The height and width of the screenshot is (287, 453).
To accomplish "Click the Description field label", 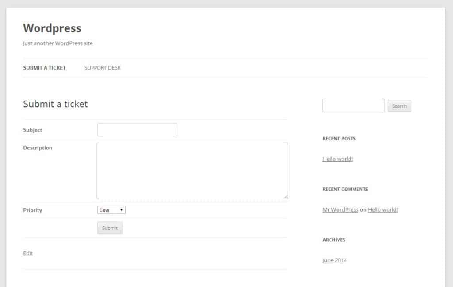I will pyautogui.click(x=38, y=147).
